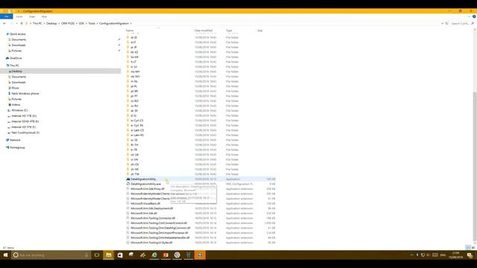Navigate to Tools in breadcrumb path
The width and height of the screenshot is (477, 268).
[x=92, y=23]
